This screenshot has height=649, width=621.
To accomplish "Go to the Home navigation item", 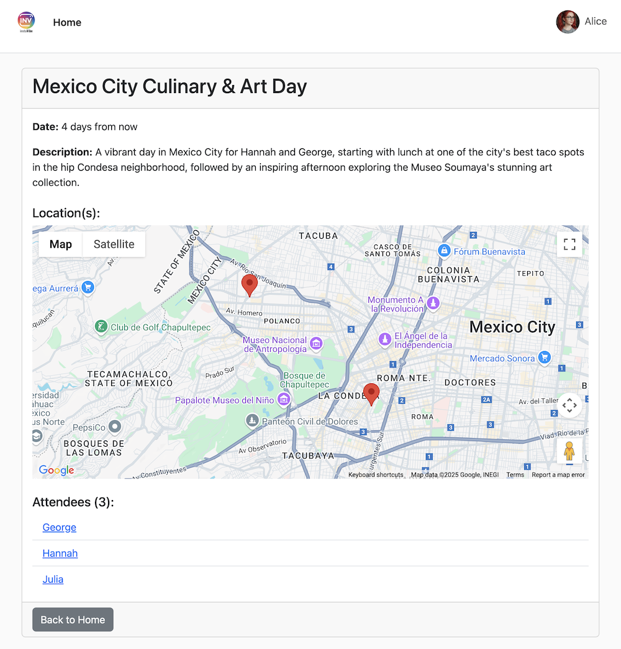I will tap(67, 22).
